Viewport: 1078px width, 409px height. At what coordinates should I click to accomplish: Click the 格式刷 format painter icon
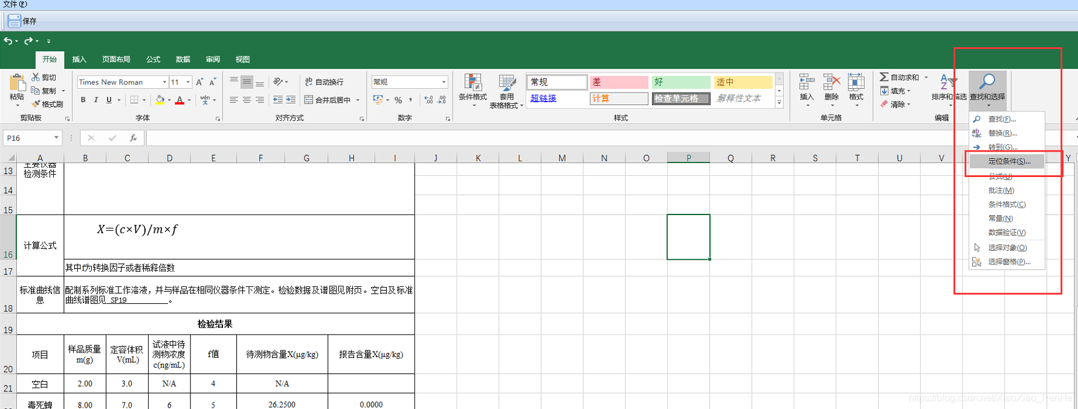coord(36,104)
